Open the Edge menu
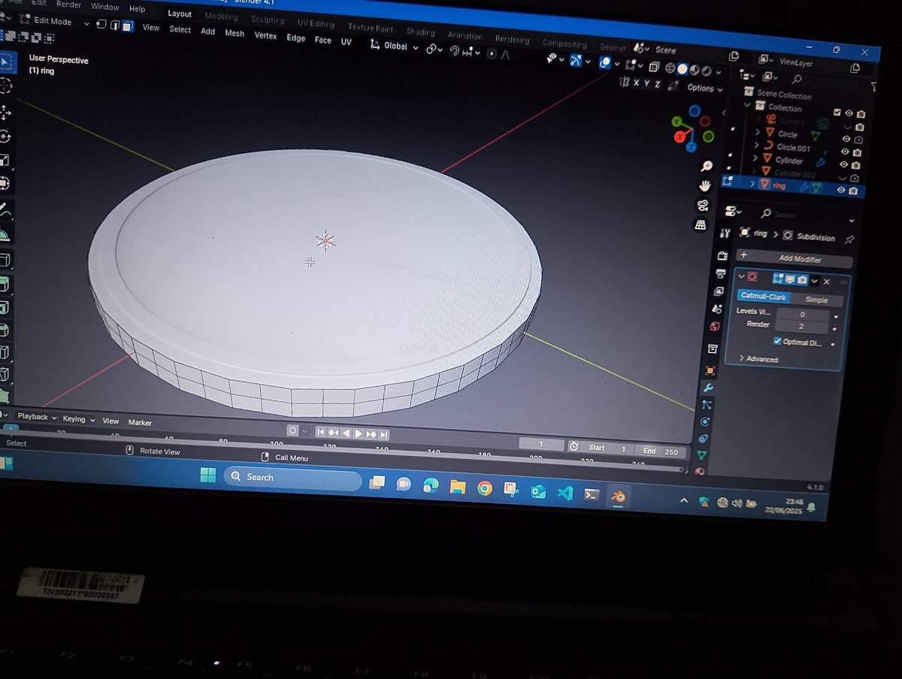The image size is (902, 679). click(295, 38)
